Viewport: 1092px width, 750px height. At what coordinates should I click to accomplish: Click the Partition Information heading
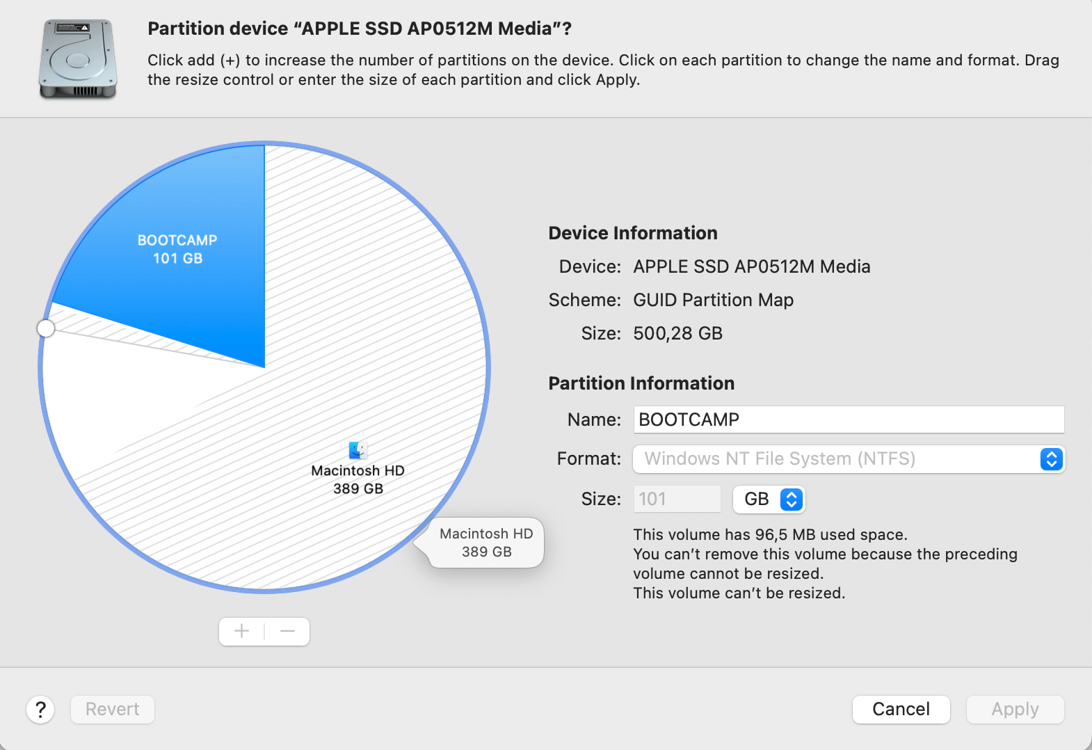tap(641, 383)
